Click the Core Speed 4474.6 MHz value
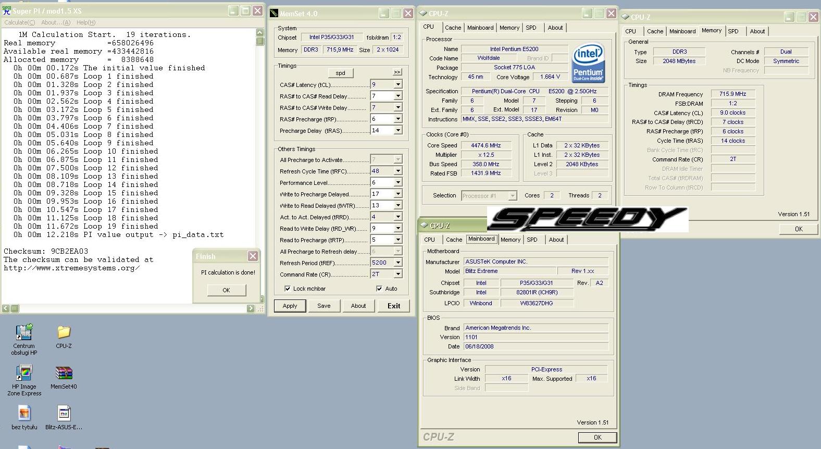The height and width of the screenshot is (449, 821). (x=486, y=145)
